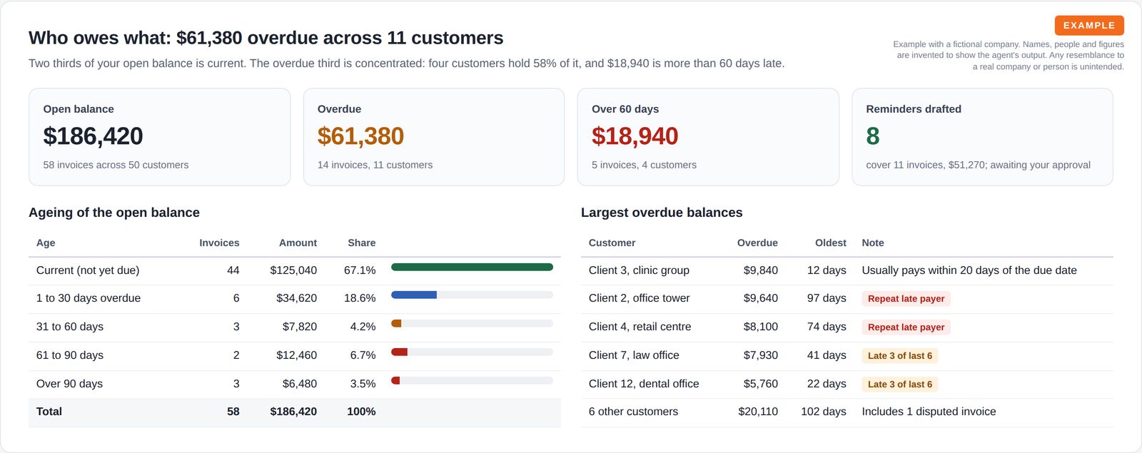Click the orange EXAMPLE badge
Viewport: 1142px width, 453px height.
1089,26
